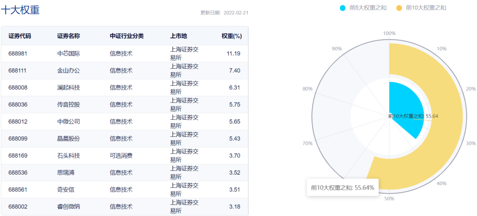
Task: Select security code 688012
Action: coord(18,121)
